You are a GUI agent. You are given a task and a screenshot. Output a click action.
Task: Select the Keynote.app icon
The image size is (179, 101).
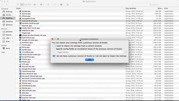[20, 26]
